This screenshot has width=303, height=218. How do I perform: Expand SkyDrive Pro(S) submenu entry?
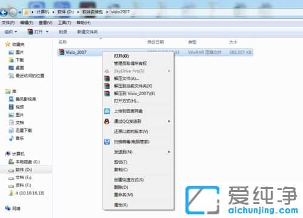(x=138, y=71)
